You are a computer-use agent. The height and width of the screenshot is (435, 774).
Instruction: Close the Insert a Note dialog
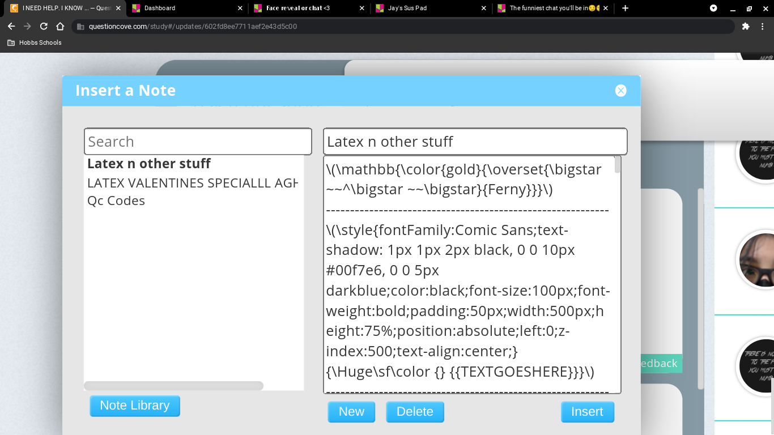[x=621, y=91]
